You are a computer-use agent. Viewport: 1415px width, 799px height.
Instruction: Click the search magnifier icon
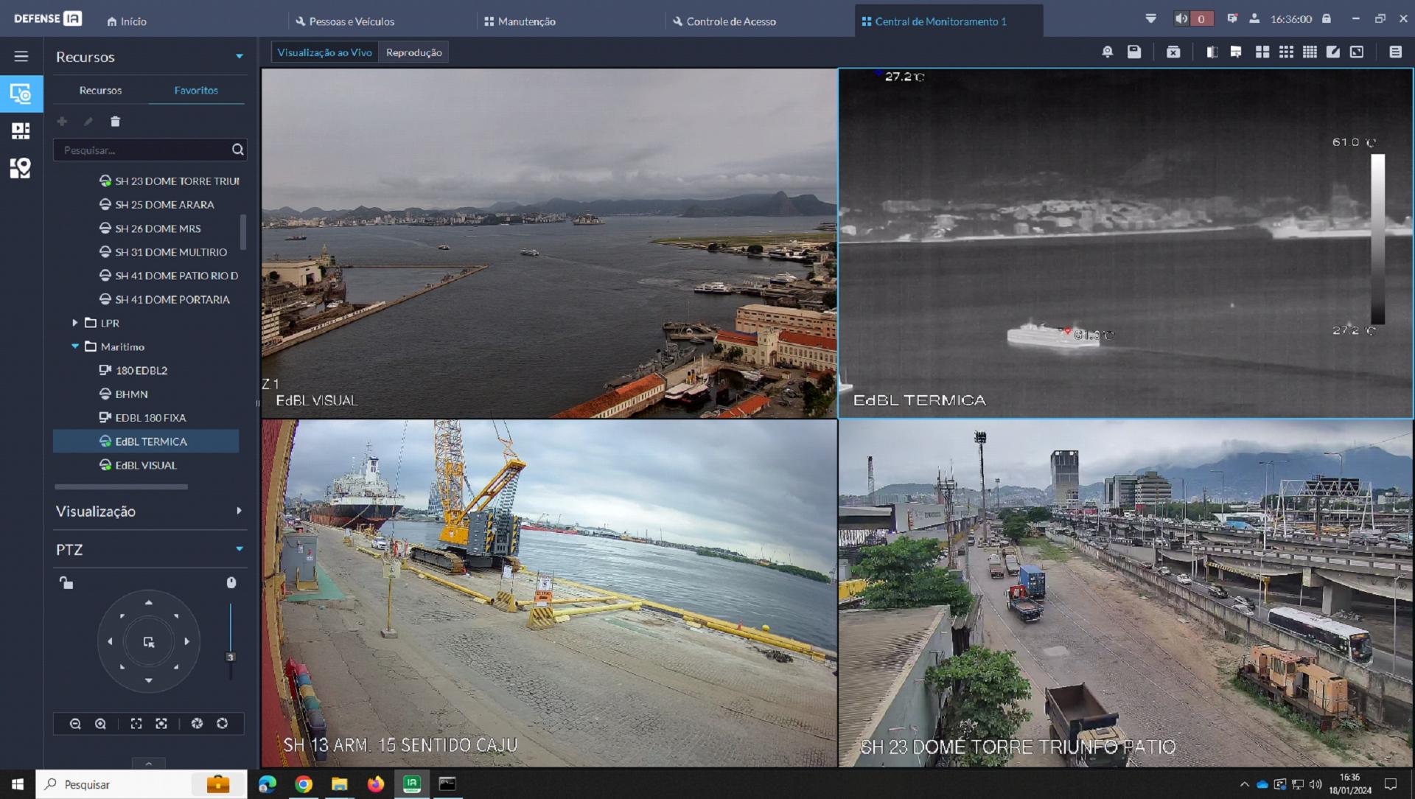(x=237, y=150)
